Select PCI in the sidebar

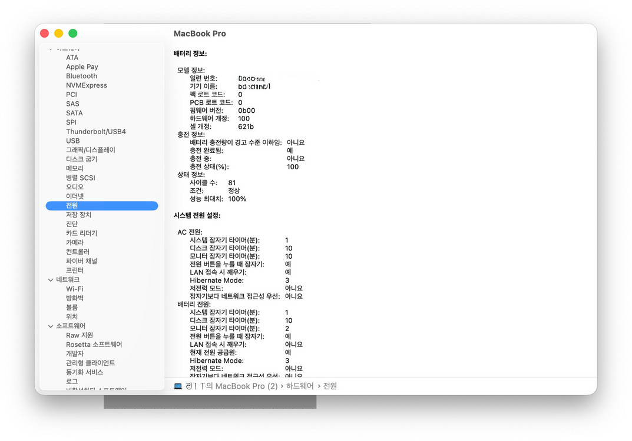click(71, 95)
